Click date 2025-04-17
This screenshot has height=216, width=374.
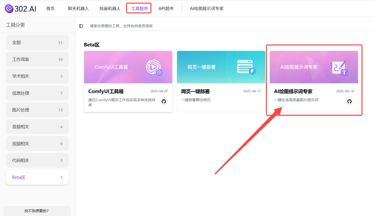point(252,91)
